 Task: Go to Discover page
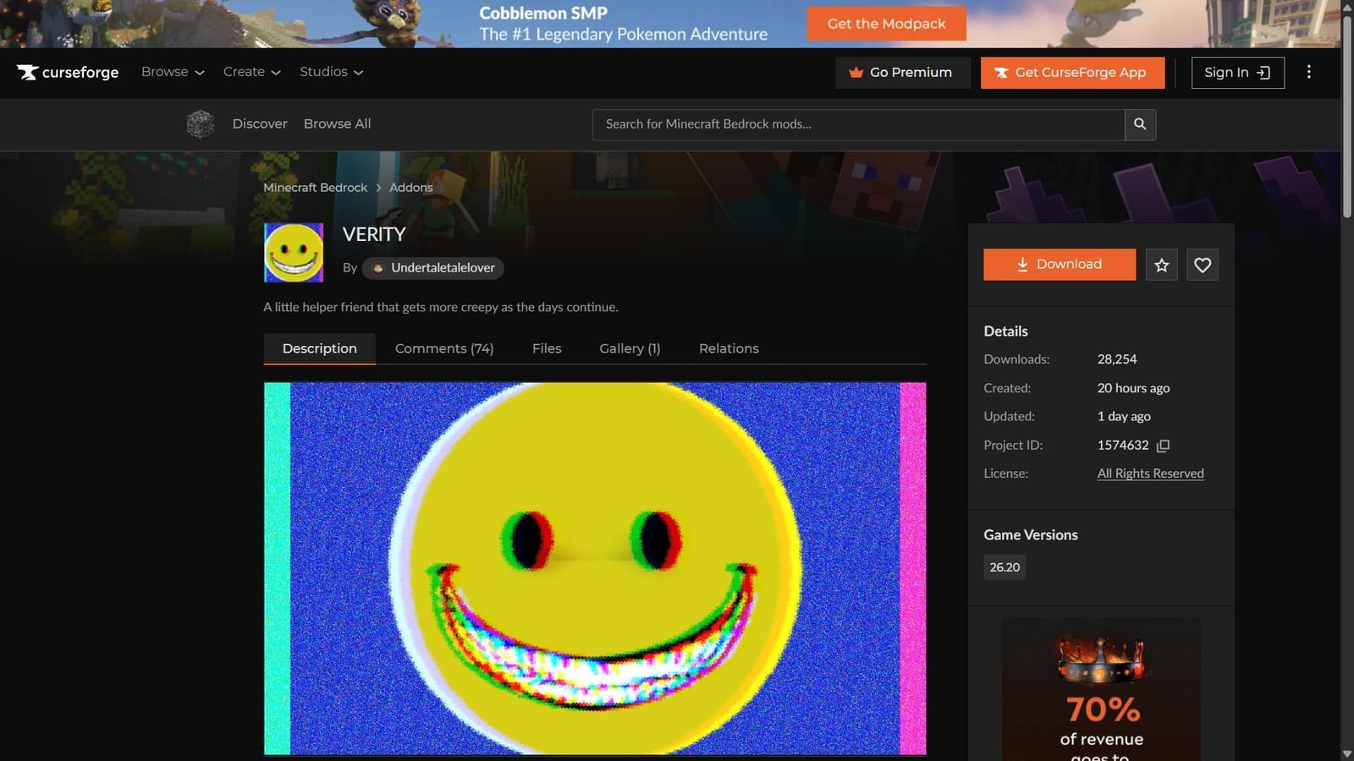[x=260, y=123]
